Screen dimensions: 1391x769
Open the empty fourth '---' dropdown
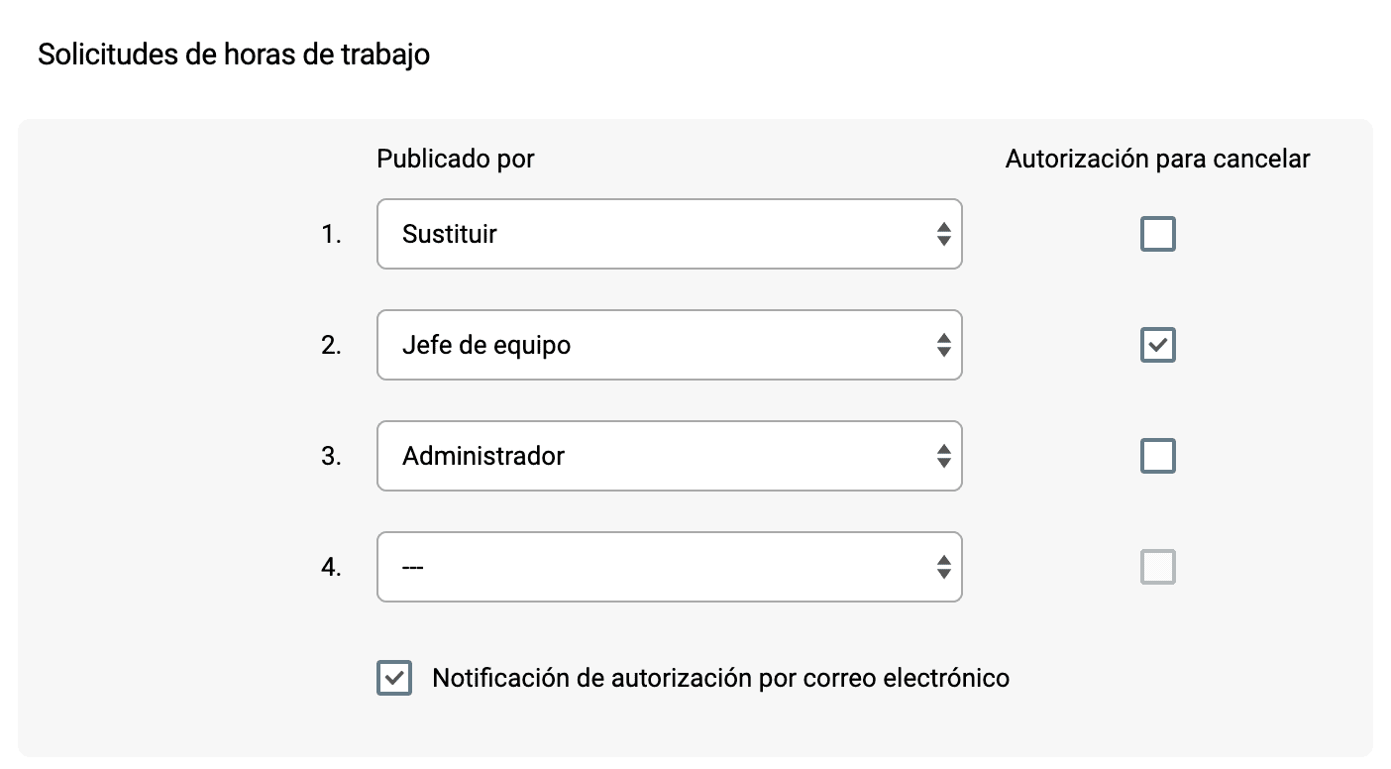tap(669, 566)
